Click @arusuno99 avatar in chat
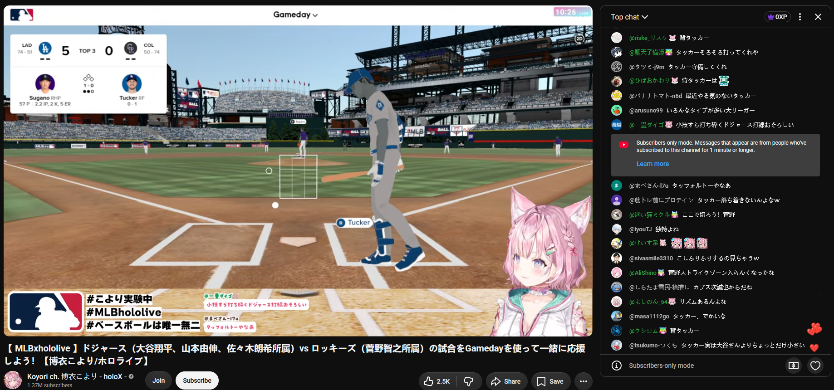The image size is (834, 390). click(x=617, y=110)
